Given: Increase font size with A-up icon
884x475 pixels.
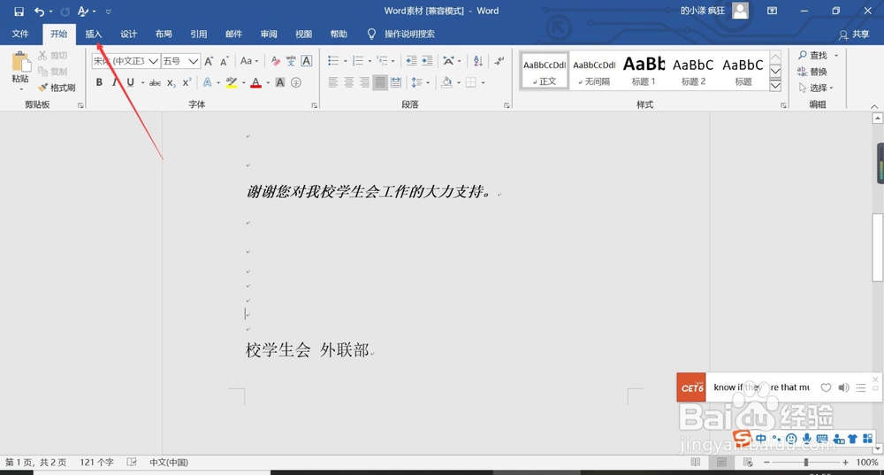Looking at the screenshot, I should point(209,61).
